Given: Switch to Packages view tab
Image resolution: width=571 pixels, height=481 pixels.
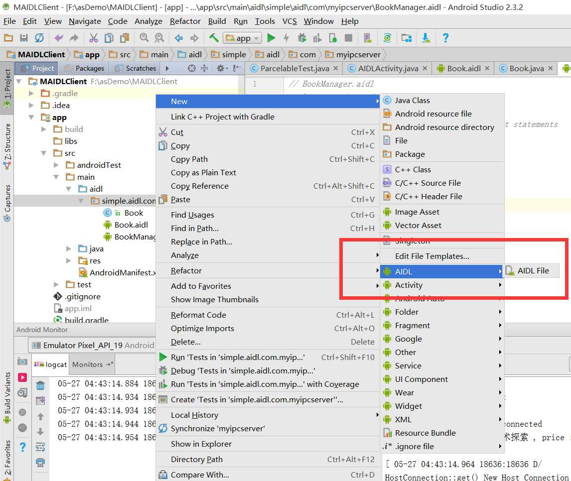Looking at the screenshot, I should click(85, 68).
